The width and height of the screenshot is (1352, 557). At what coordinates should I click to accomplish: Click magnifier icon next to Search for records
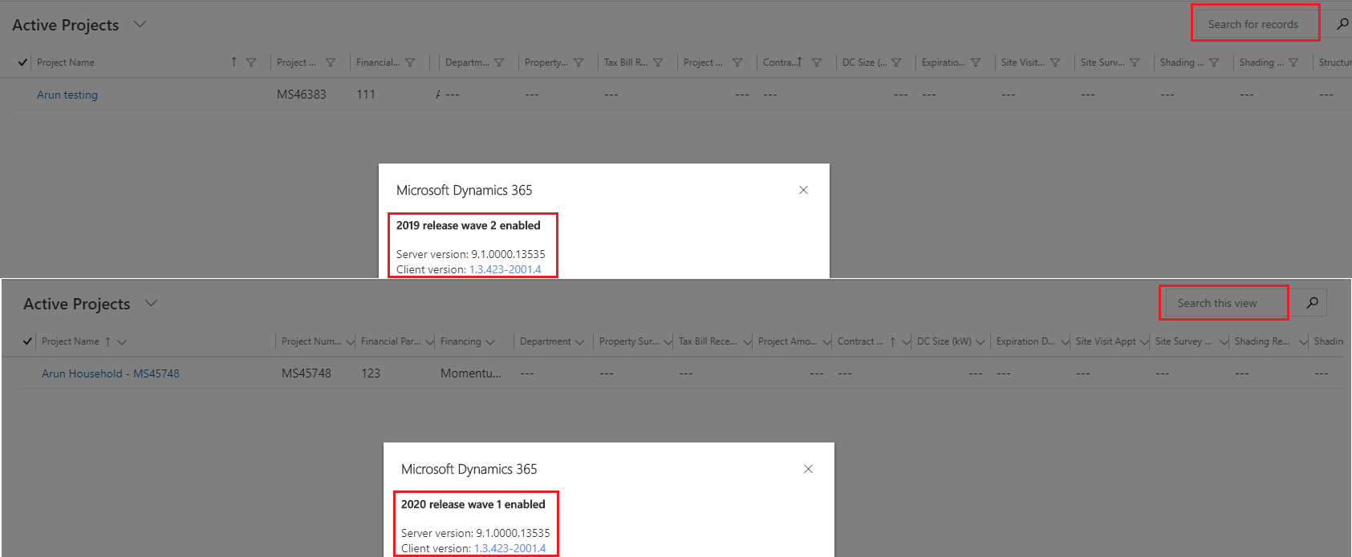[1342, 24]
